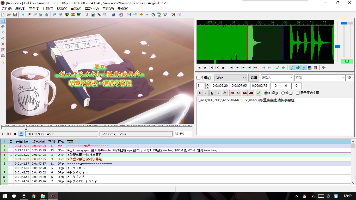Viewport: 356px width, 200px height.
Task: Toggle spectrum analyzer display mode
Action: pyautogui.click(x=310, y=68)
